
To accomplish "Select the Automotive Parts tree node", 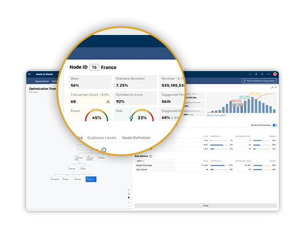I will click(x=79, y=158).
